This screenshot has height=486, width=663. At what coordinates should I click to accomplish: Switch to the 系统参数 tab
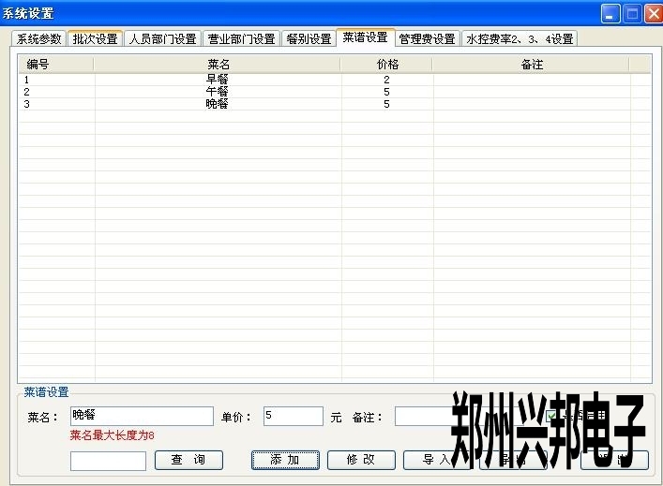click(39, 39)
